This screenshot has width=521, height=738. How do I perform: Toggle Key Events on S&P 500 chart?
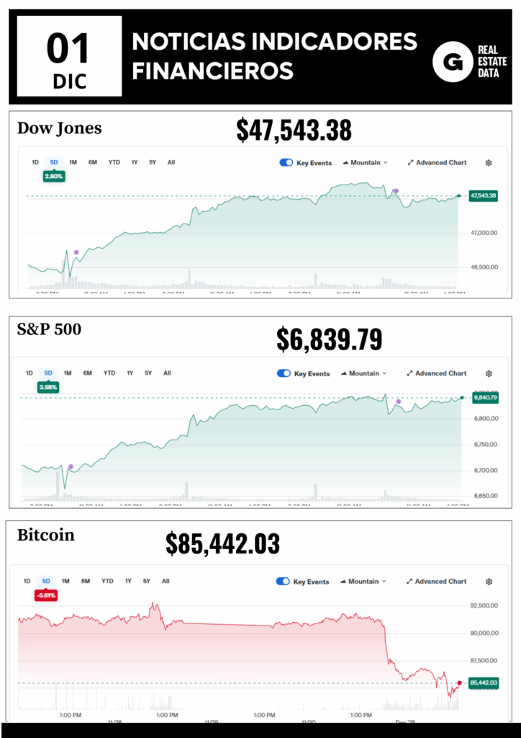coord(284,373)
